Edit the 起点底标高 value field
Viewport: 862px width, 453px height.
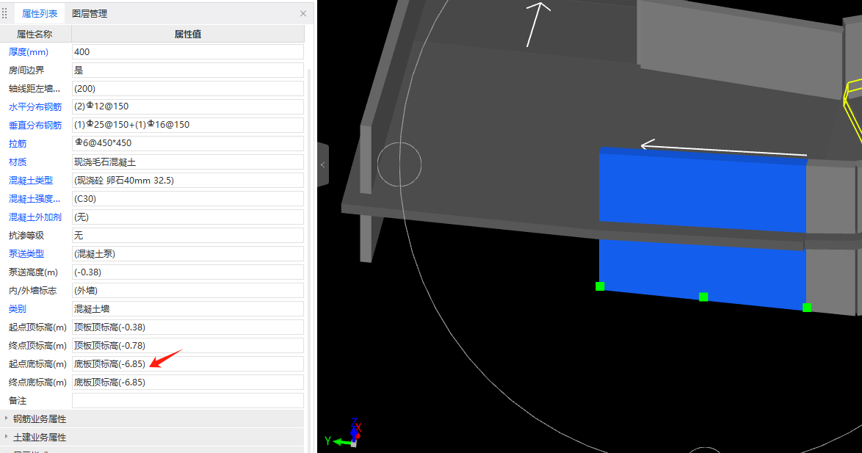click(188, 364)
